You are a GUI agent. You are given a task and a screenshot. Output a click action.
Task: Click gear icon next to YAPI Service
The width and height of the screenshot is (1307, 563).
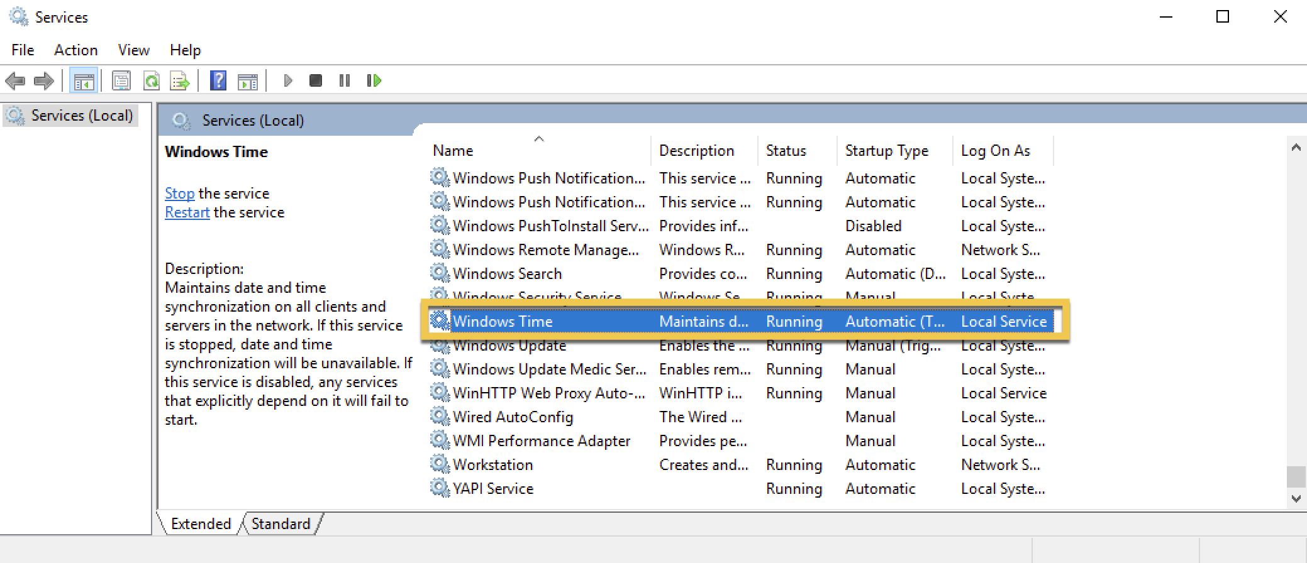pyautogui.click(x=440, y=488)
